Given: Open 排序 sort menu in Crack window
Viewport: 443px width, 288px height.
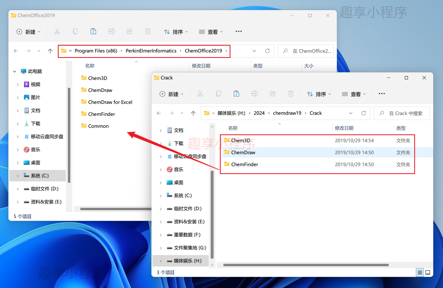Looking at the screenshot, I should click(x=319, y=94).
